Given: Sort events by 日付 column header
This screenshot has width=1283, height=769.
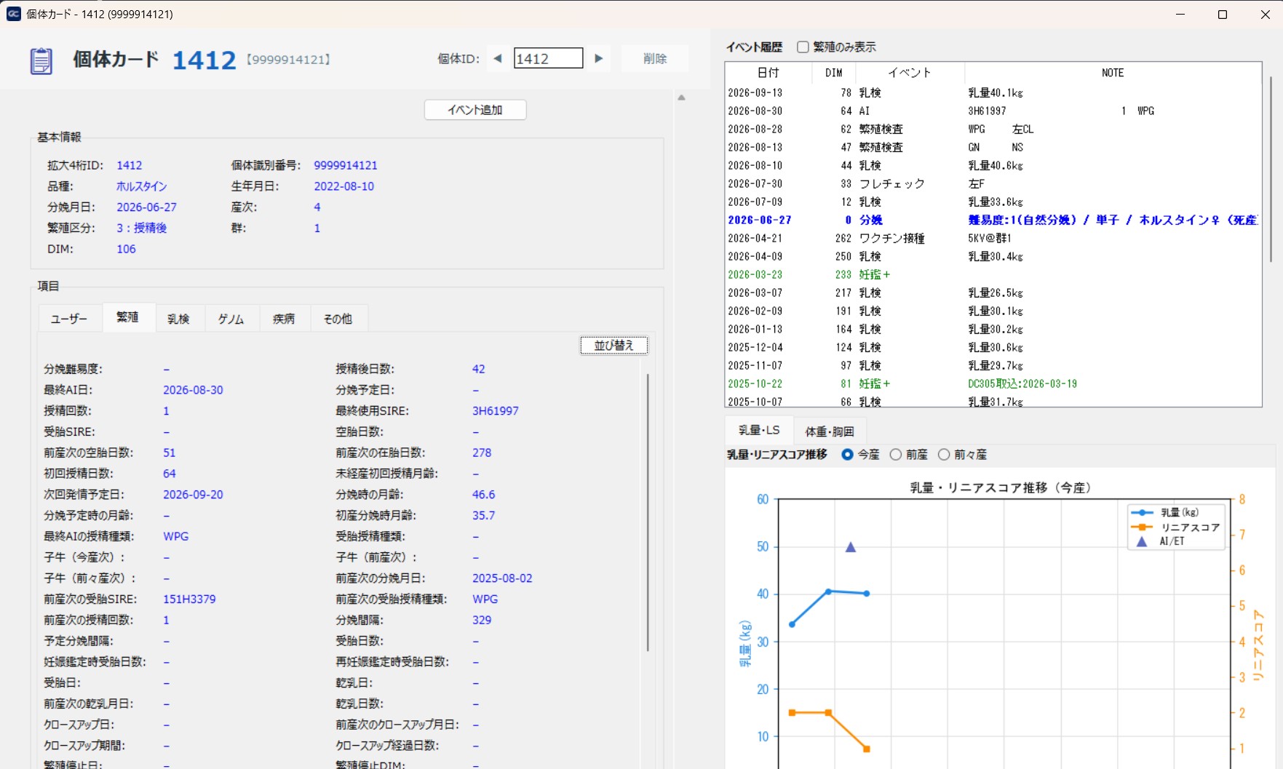Looking at the screenshot, I should point(768,73).
